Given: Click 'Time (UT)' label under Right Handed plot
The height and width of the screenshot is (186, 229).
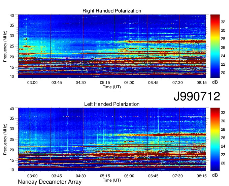Looking at the screenshot, I should tap(112, 87).
